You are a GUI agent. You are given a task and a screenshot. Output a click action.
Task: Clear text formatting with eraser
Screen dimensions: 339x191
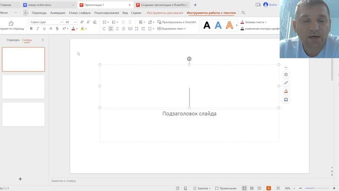[x=95, y=22]
